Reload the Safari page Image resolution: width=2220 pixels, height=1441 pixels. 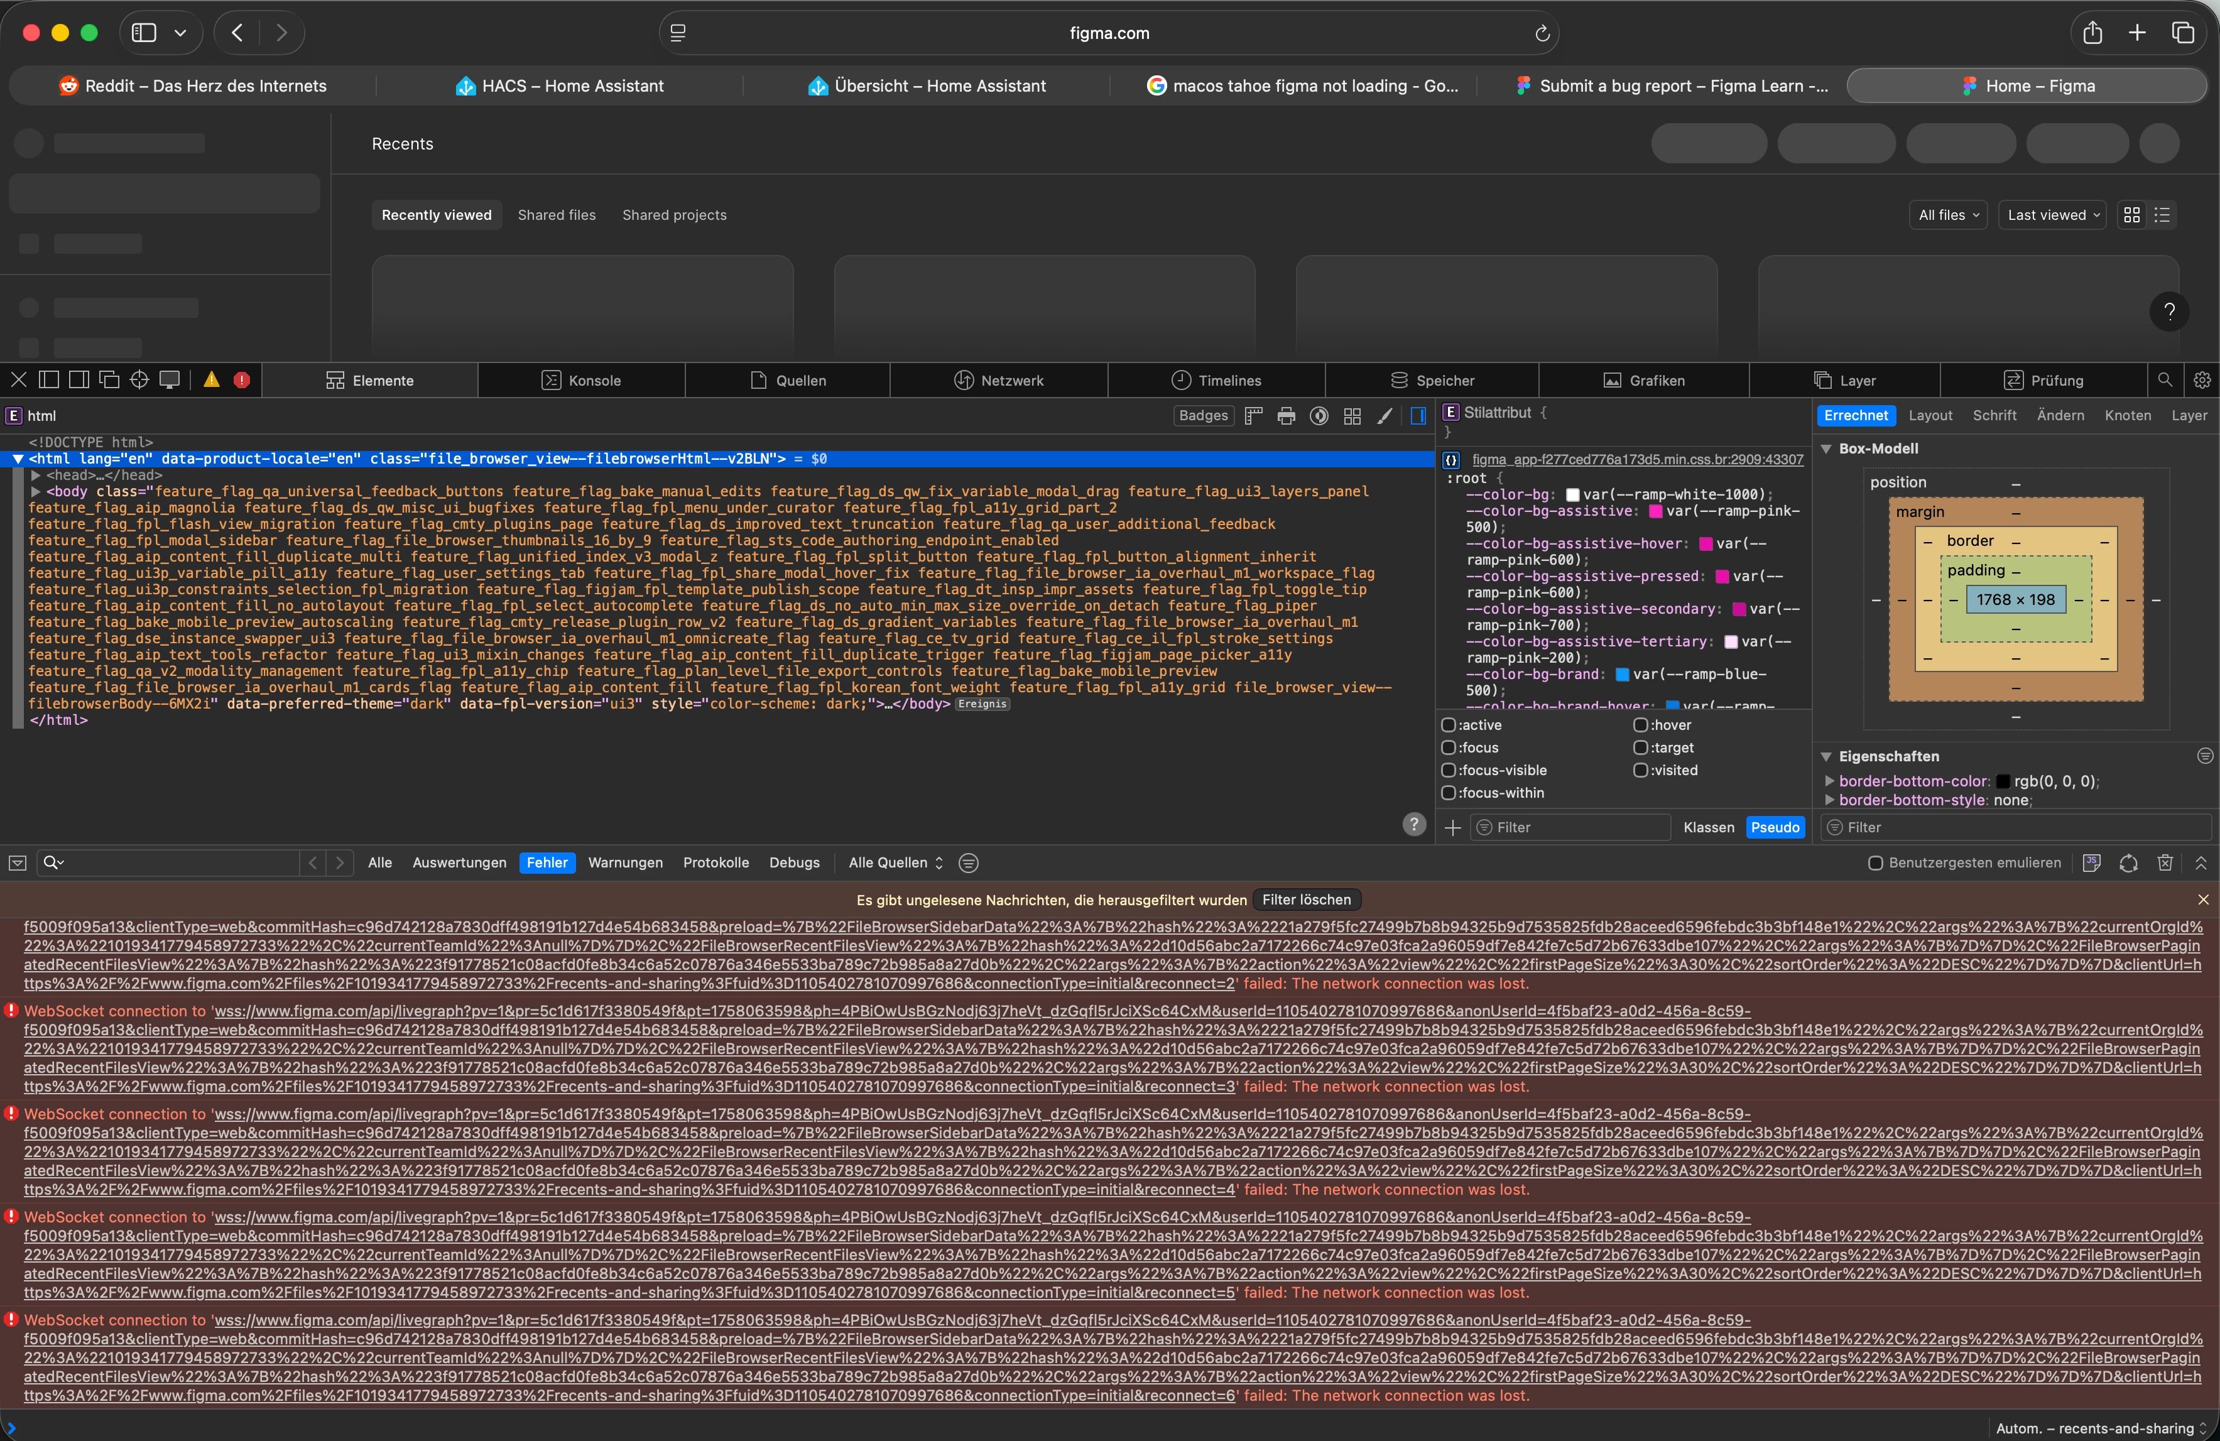[x=1542, y=33]
